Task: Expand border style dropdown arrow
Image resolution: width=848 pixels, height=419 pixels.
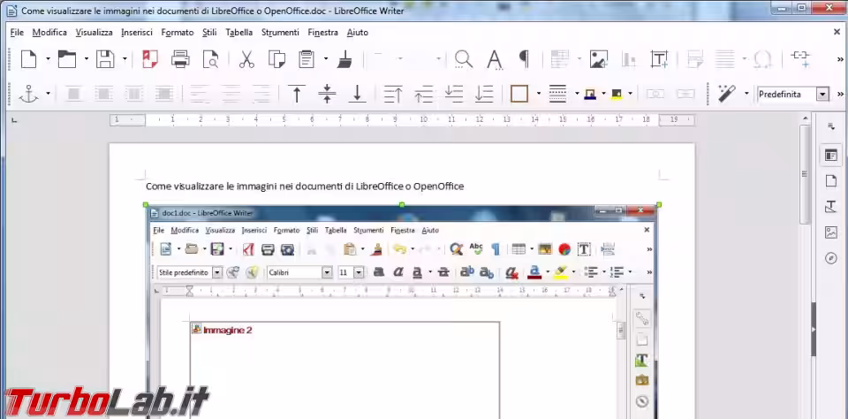Action: [x=577, y=94]
